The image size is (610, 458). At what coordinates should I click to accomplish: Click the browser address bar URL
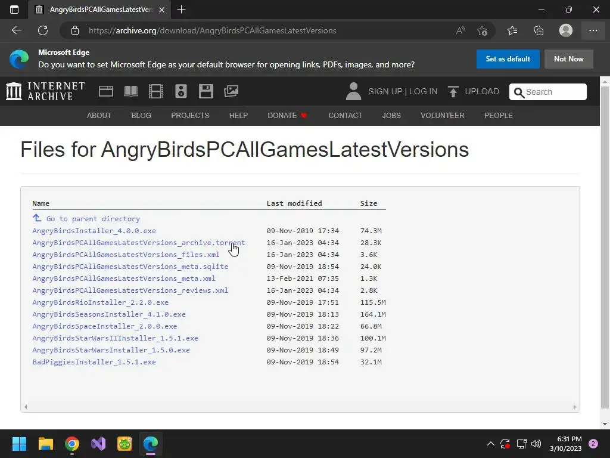(x=213, y=30)
